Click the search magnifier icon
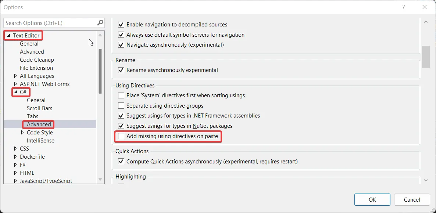This screenshot has height=213, width=436. pyautogui.click(x=100, y=23)
